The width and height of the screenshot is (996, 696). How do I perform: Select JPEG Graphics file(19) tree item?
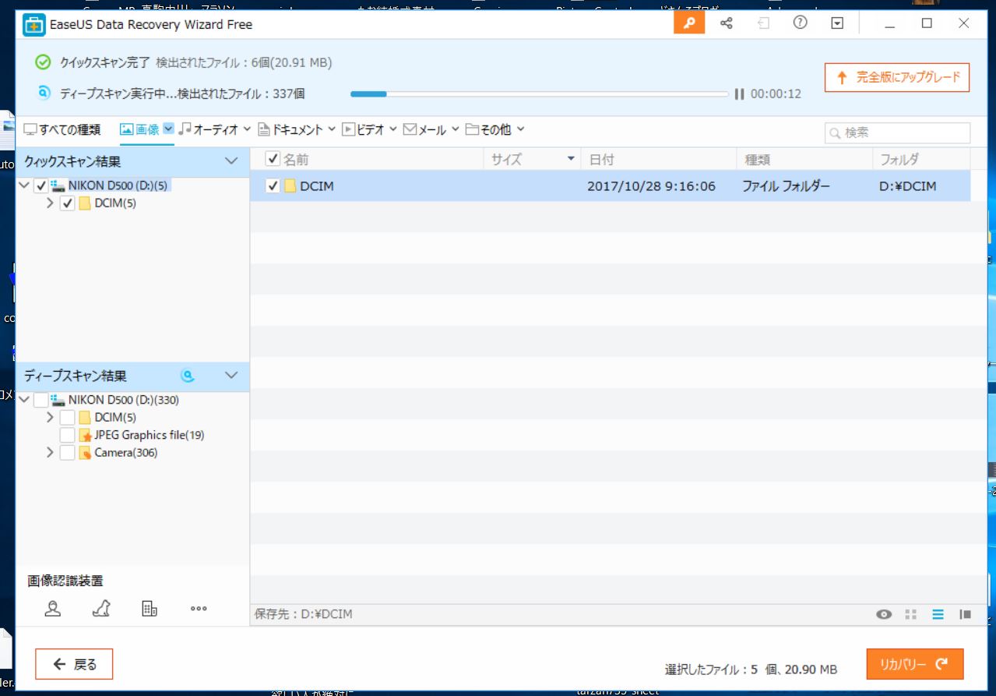(x=150, y=435)
